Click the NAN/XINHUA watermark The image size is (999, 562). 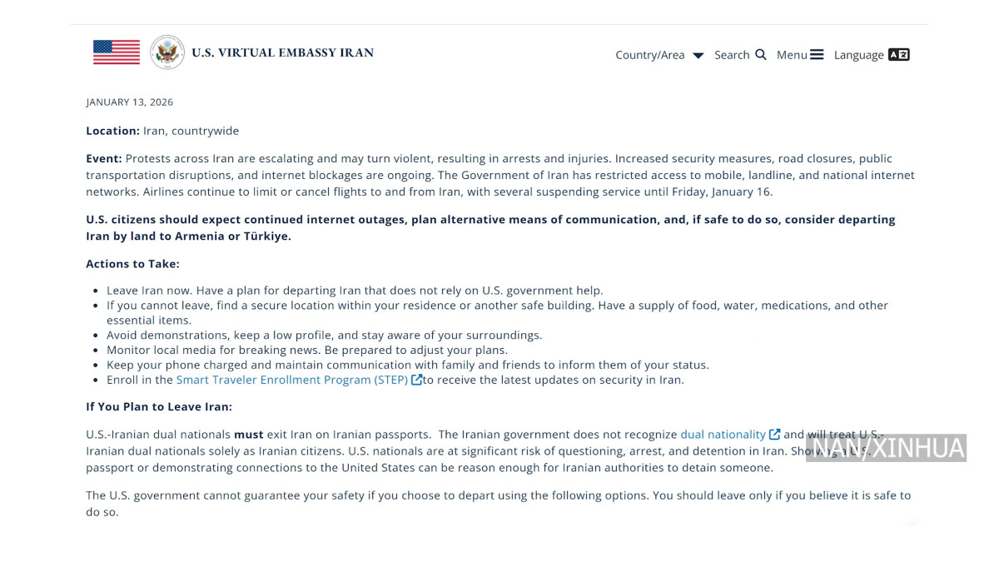pyautogui.click(x=886, y=448)
